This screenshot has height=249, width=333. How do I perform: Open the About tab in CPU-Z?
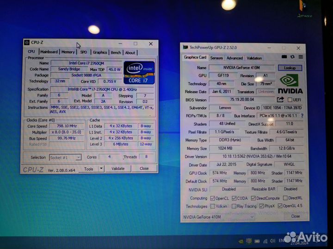130,53
